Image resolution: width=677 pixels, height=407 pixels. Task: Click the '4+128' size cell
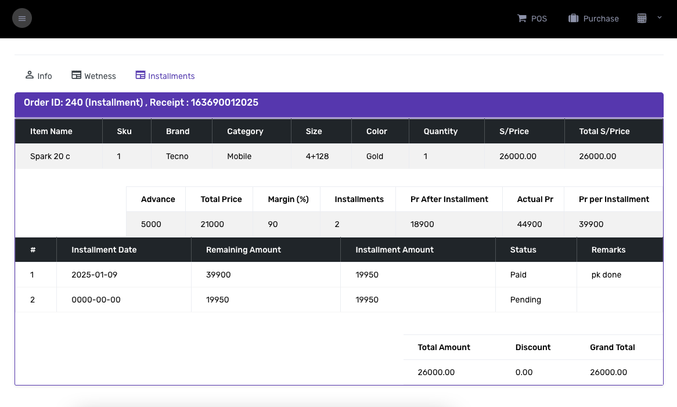click(x=321, y=156)
